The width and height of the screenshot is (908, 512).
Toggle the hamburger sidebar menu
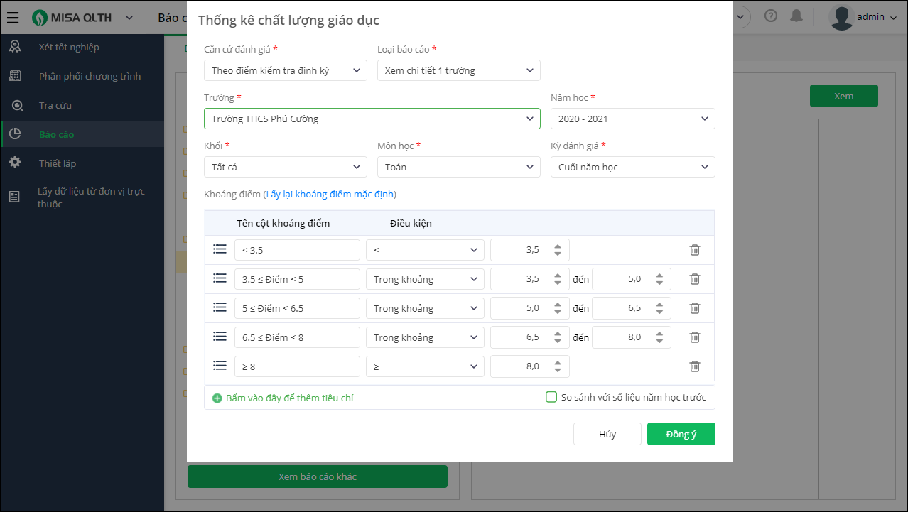click(13, 18)
